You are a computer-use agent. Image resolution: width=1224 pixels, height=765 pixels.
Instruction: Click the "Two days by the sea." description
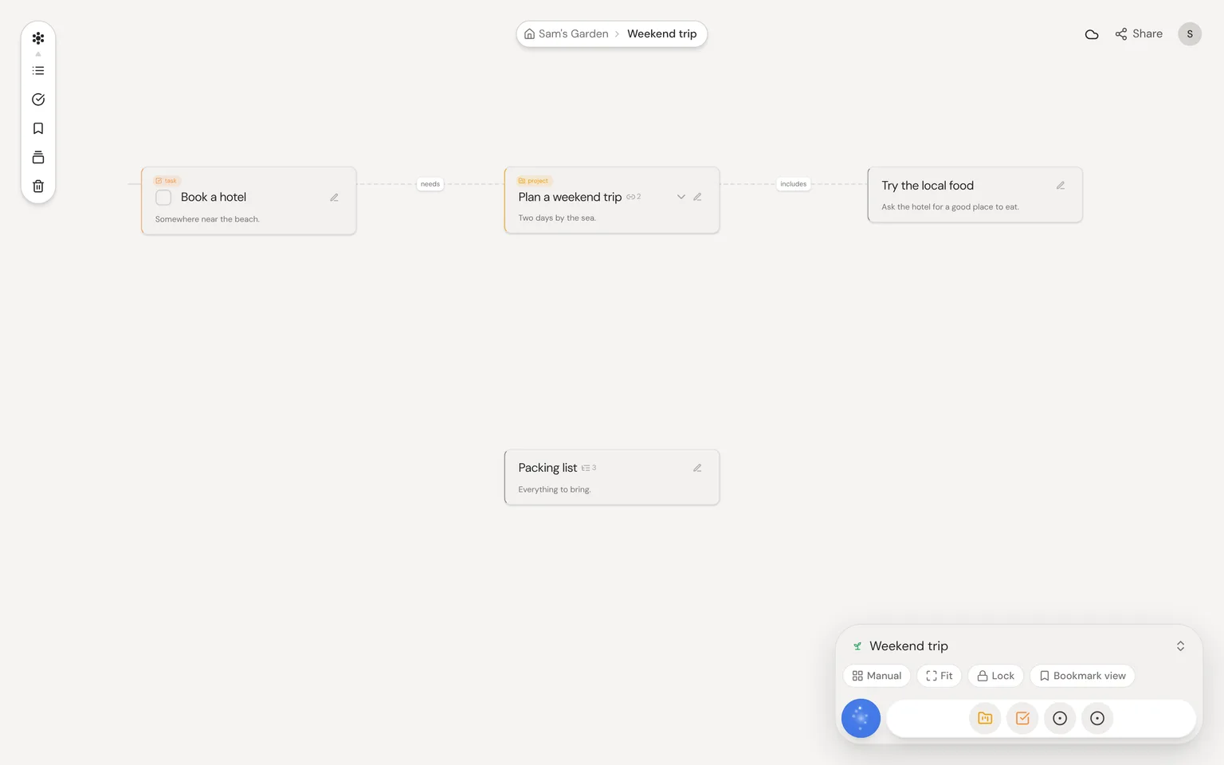[x=557, y=218]
